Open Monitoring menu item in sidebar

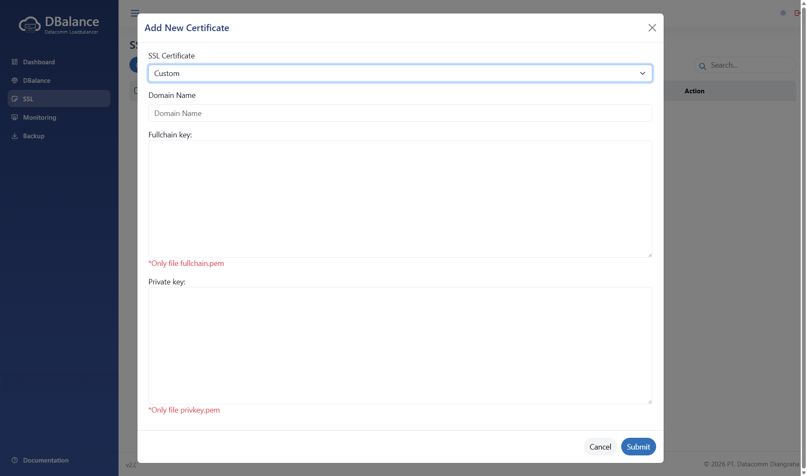point(40,117)
